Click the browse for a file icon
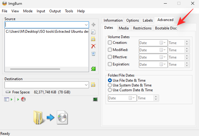 pos(93,32)
